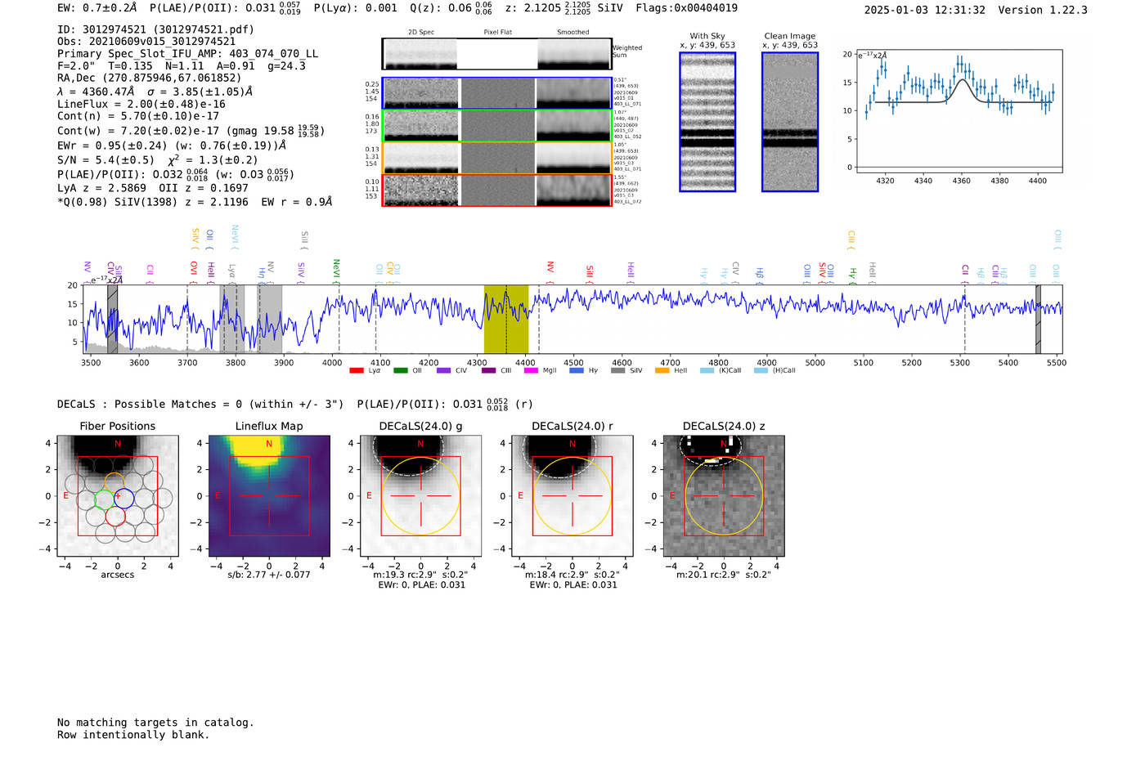Select the green fiber circle in Fiber Positions

click(x=105, y=499)
